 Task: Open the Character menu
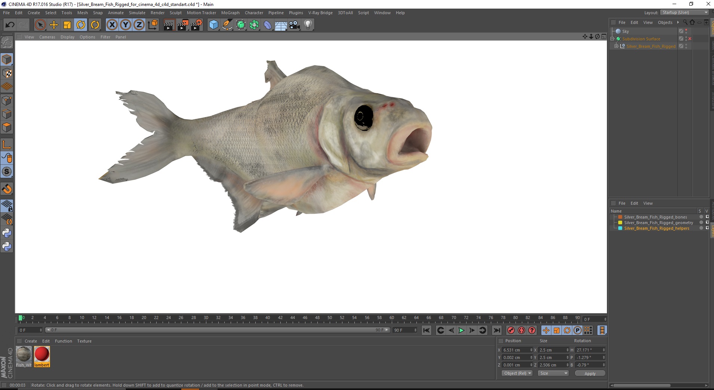(254, 13)
